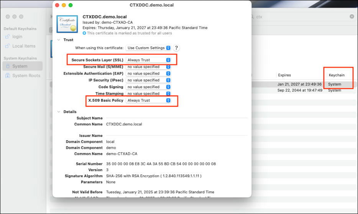The width and height of the screenshot is (358, 214).
Task: Select the login keychain in sidebar
Action: click(x=17, y=37)
